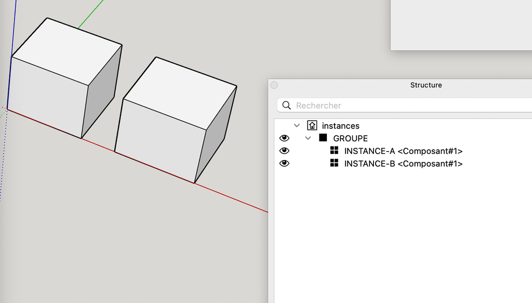Screen dimensions: 532x303
Task: Click the Rechercher search field
Action: click(x=404, y=105)
